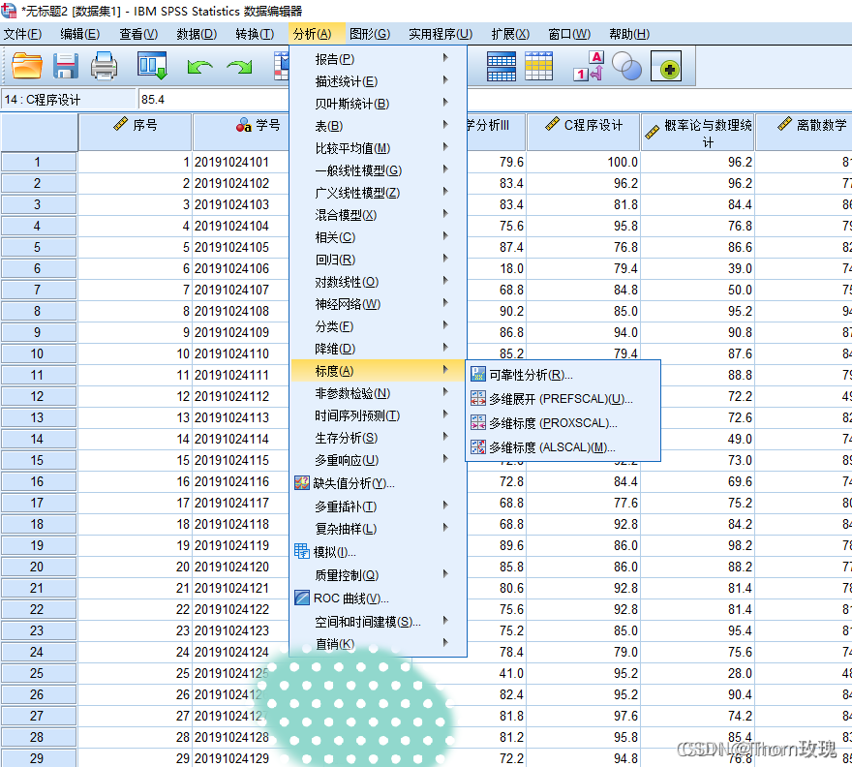Undo last action green arrow

(199, 67)
